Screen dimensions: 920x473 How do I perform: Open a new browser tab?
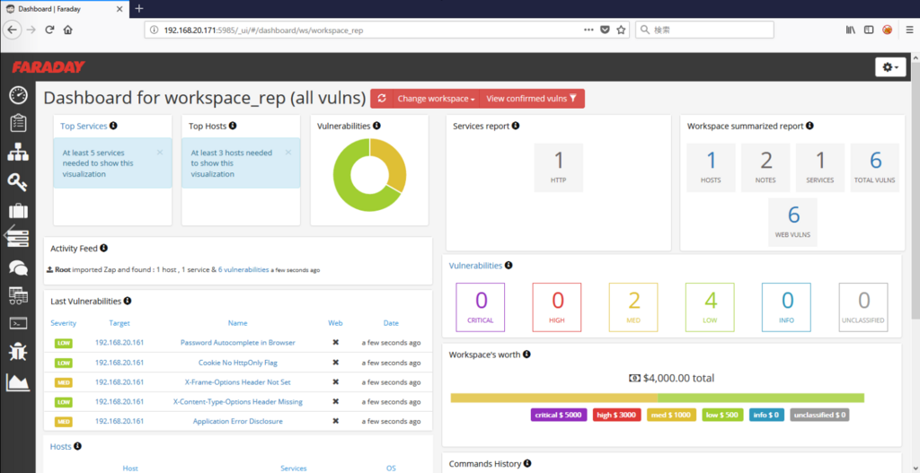coord(139,9)
